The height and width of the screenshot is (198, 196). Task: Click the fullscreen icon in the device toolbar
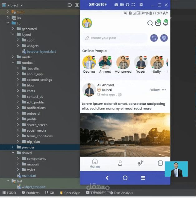click(x=133, y=5)
